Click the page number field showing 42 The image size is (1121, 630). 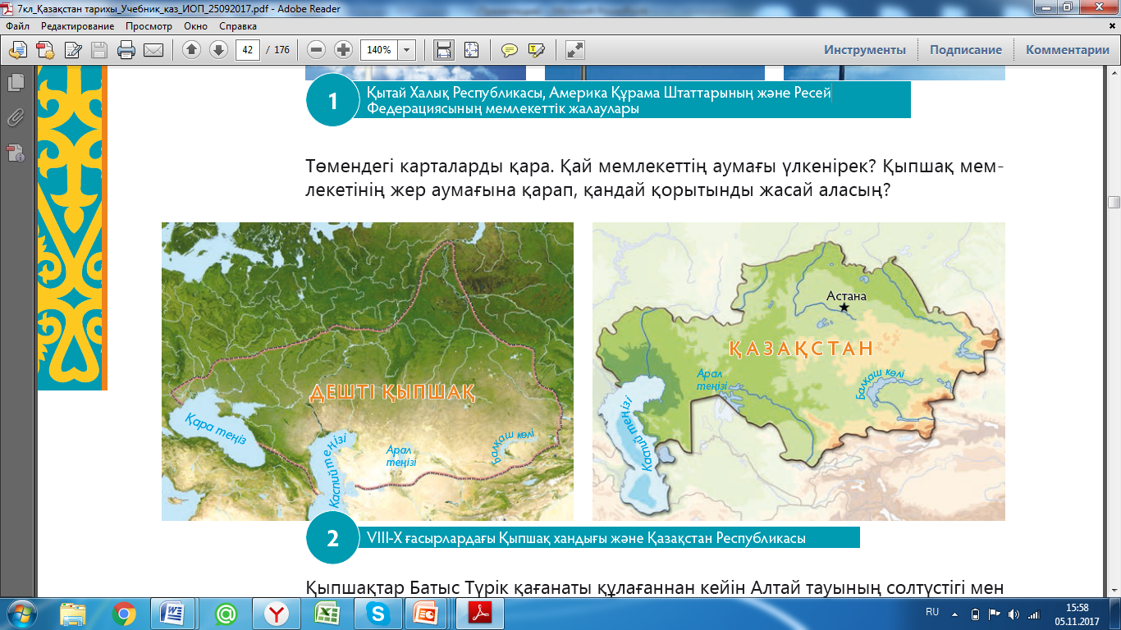tap(248, 50)
